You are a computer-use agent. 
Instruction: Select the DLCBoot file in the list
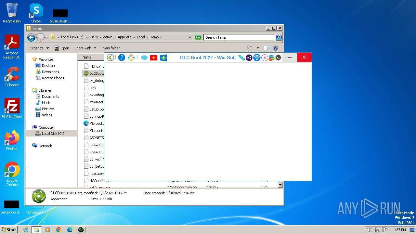tap(94, 73)
